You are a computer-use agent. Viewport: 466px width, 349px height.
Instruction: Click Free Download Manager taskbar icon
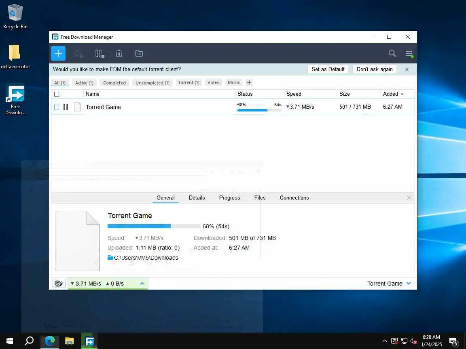coord(89,341)
